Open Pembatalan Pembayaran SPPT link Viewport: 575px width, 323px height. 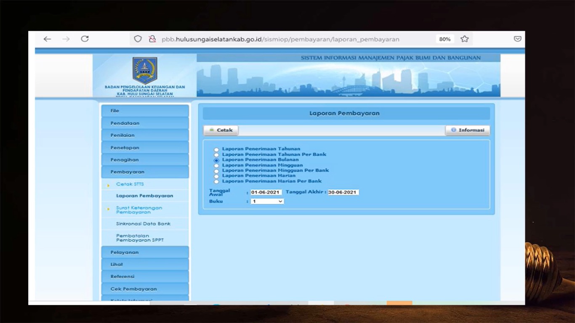tap(140, 238)
